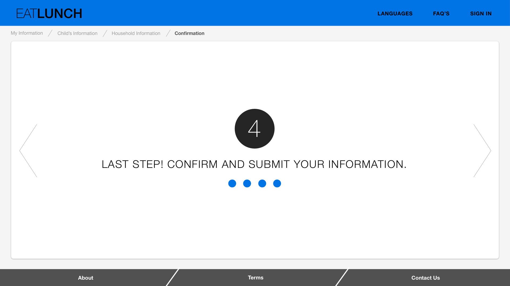Open the Languages menu
The width and height of the screenshot is (510, 286).
coord(395,14)
